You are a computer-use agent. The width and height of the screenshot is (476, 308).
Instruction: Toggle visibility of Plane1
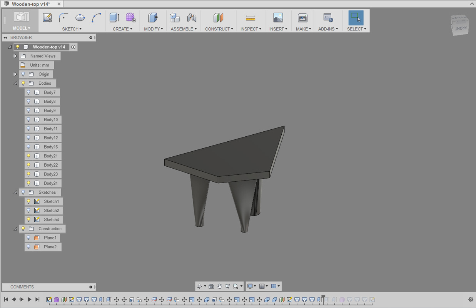[28, 238]
